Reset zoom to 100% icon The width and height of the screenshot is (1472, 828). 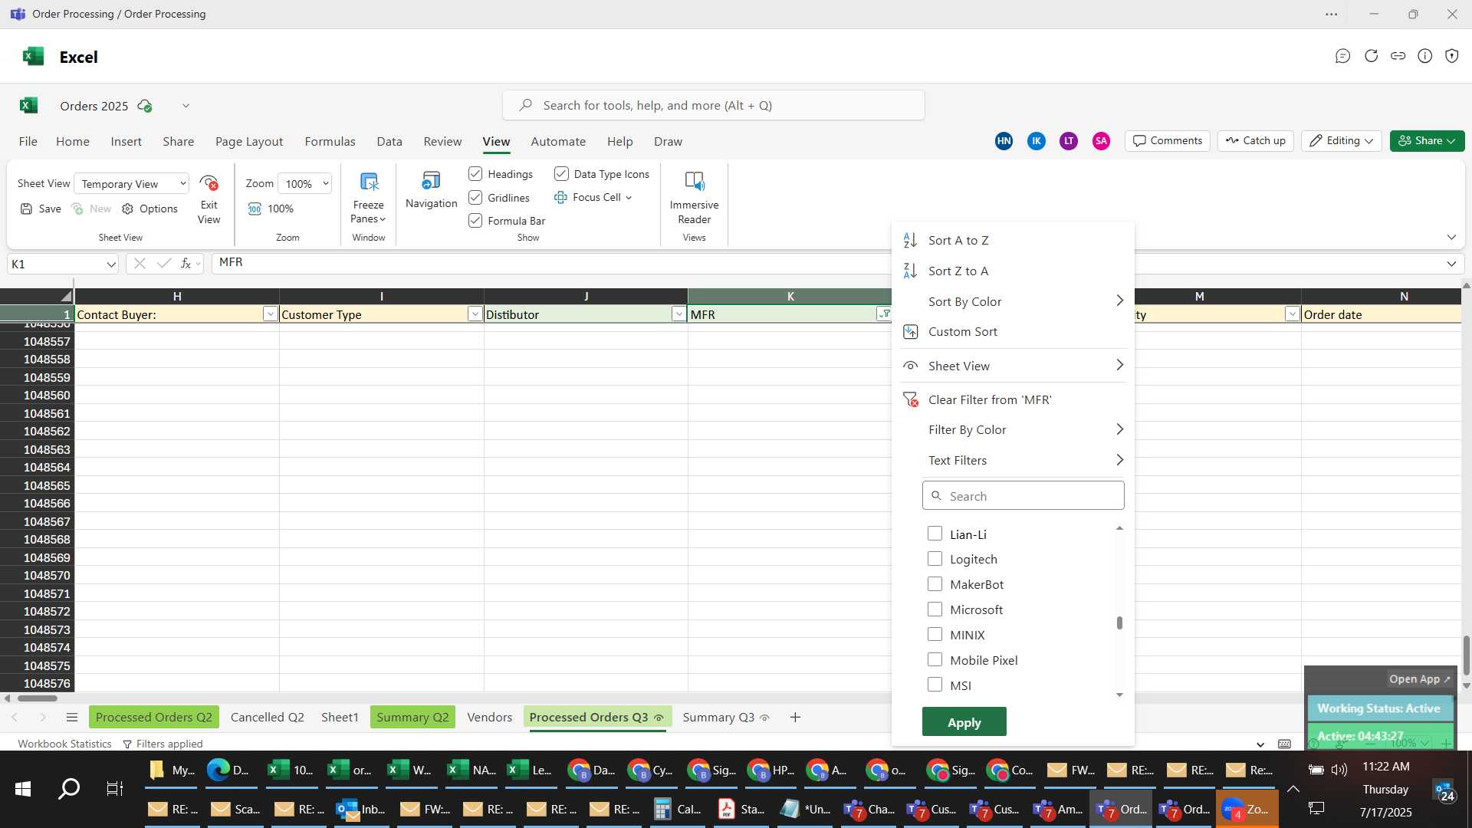(x=255, y=209)
